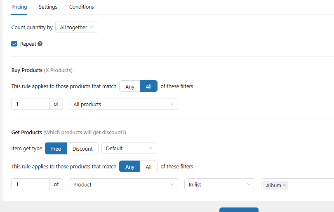The image size is (334, 212).
Task: Open the Default dropdown
Action: pos(129,148)
